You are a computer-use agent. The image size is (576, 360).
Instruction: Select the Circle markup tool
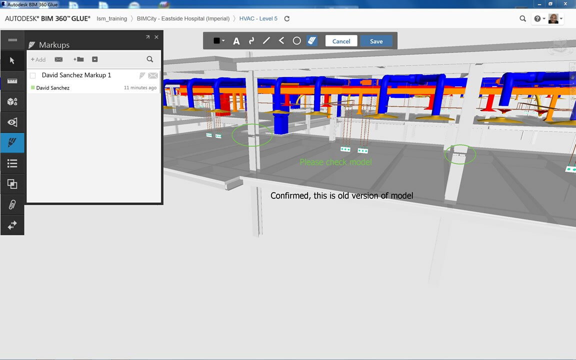pos(296,41)
